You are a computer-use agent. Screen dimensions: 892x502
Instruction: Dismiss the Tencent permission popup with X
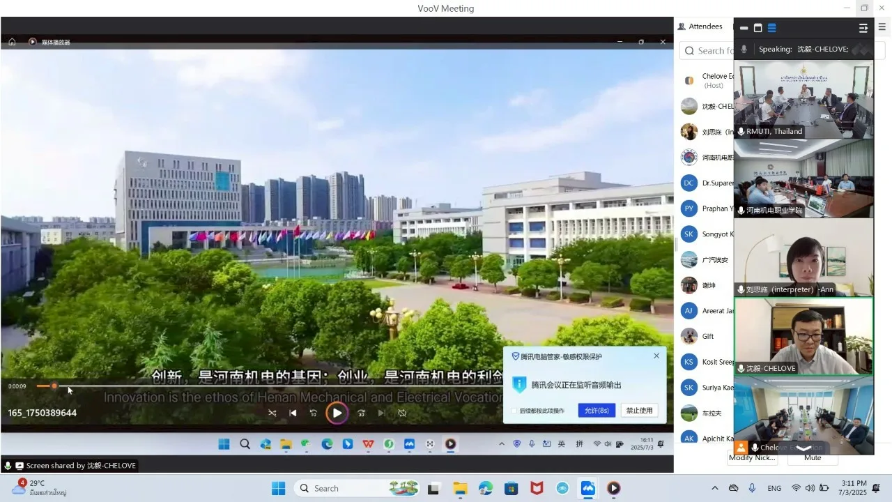point(656,356)
